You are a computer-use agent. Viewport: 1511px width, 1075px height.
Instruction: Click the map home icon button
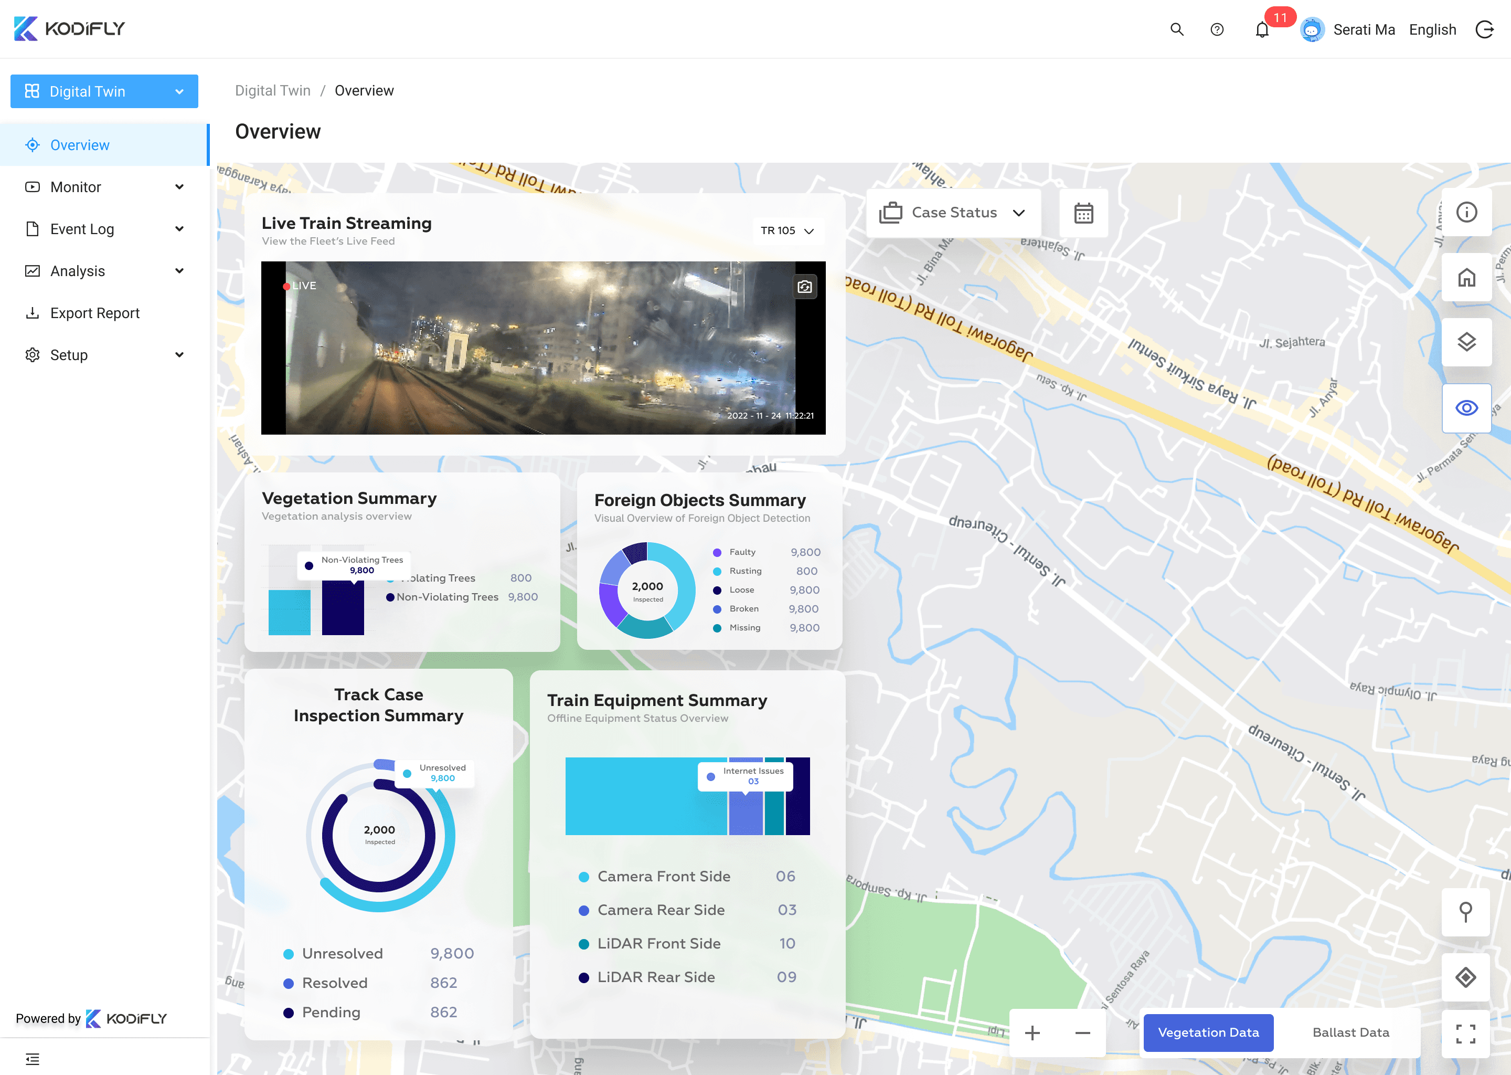pyautogui.click(x=1467, y=277)
